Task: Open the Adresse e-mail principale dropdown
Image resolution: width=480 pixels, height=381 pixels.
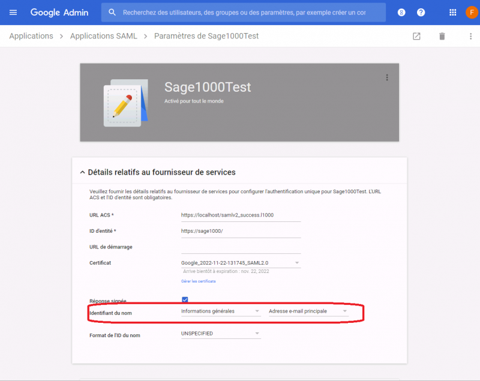Action: tap(308, 311)
